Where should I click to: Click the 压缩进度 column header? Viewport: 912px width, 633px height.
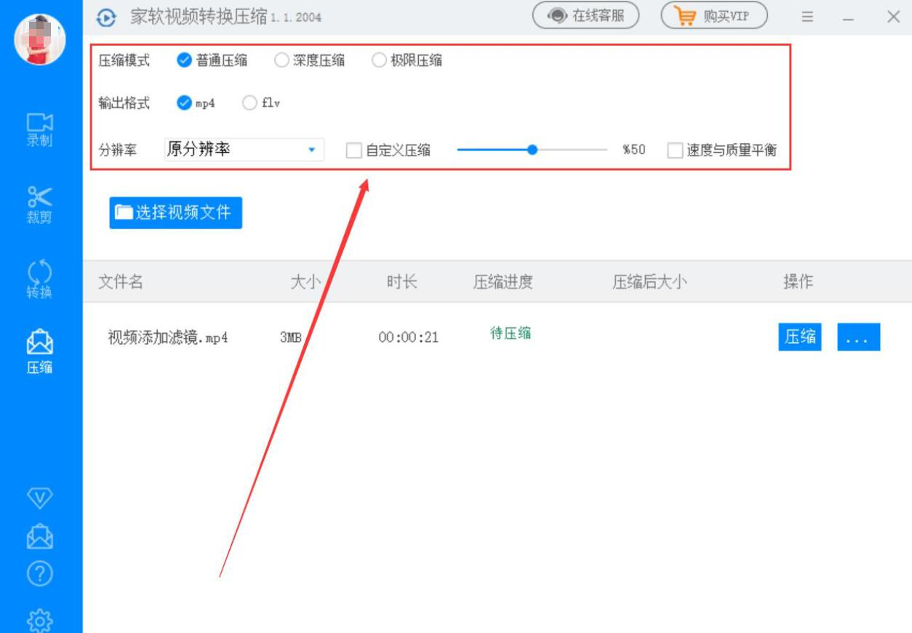click(x=503, y=282)
